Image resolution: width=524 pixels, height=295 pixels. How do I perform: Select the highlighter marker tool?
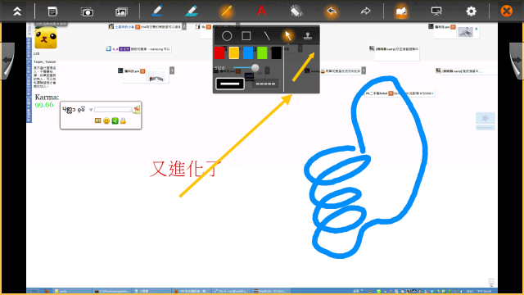pyautogui.click(x=192, y=11)
